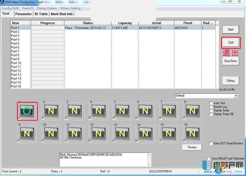Image resolution: width=246 pixels, height=176 pixels.
Task: Click port 5 N status icon
Action: [x=122, y=111]
